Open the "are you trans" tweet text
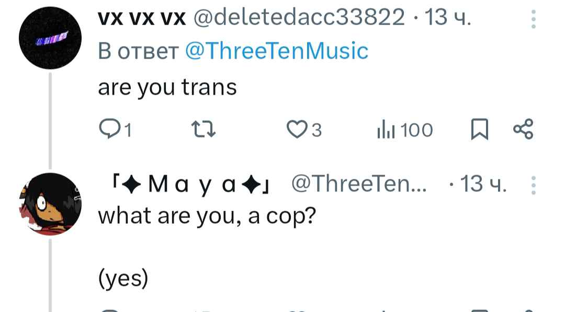The image size is (565, 312). [167, 87]
